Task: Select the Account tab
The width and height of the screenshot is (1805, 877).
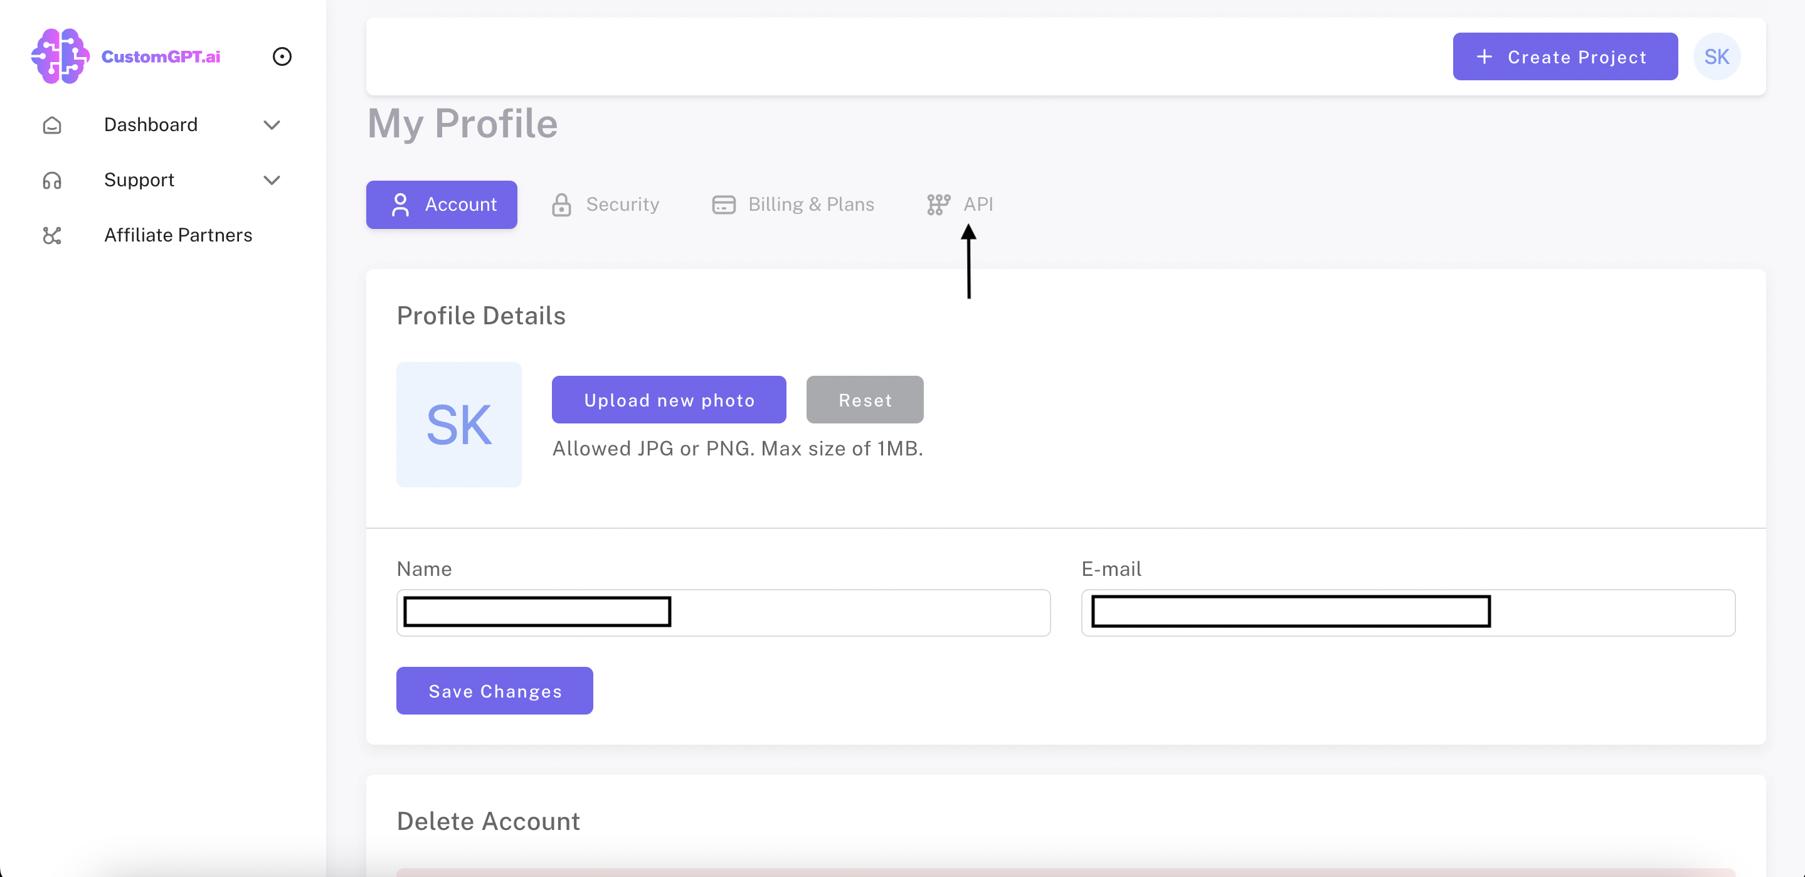Action: click(442, 205)
